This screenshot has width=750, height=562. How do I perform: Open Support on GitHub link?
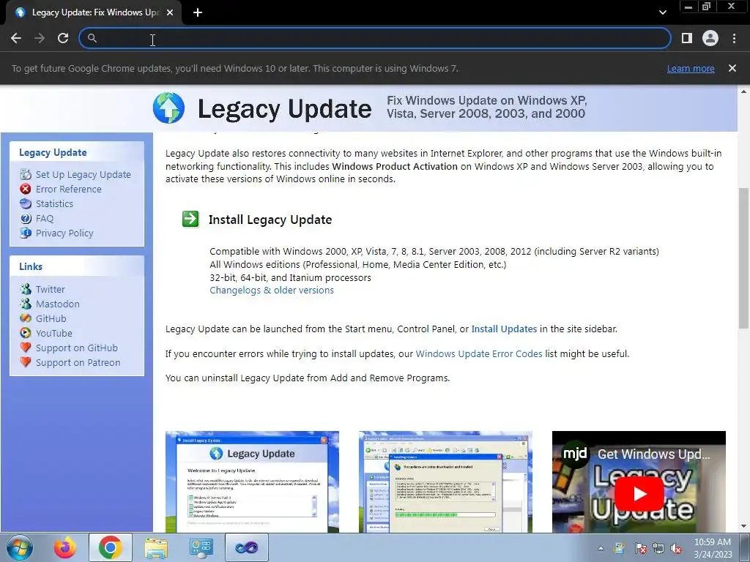pos(76,348)
